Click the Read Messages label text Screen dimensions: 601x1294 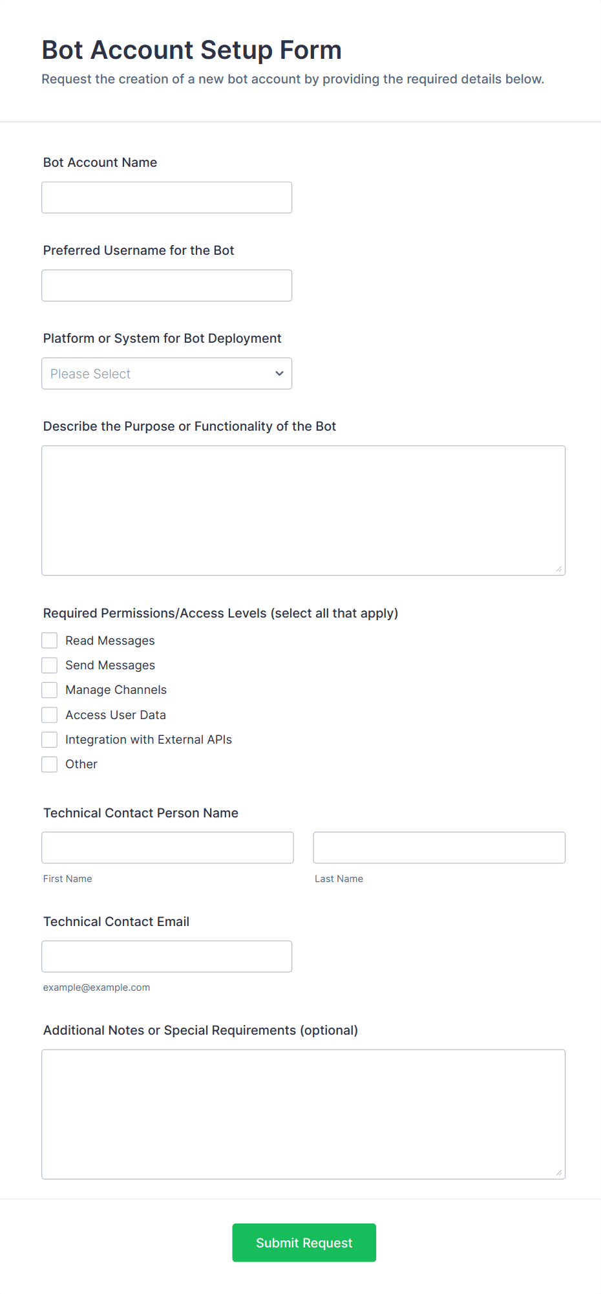pyautogui.click(x=110, y=640)
